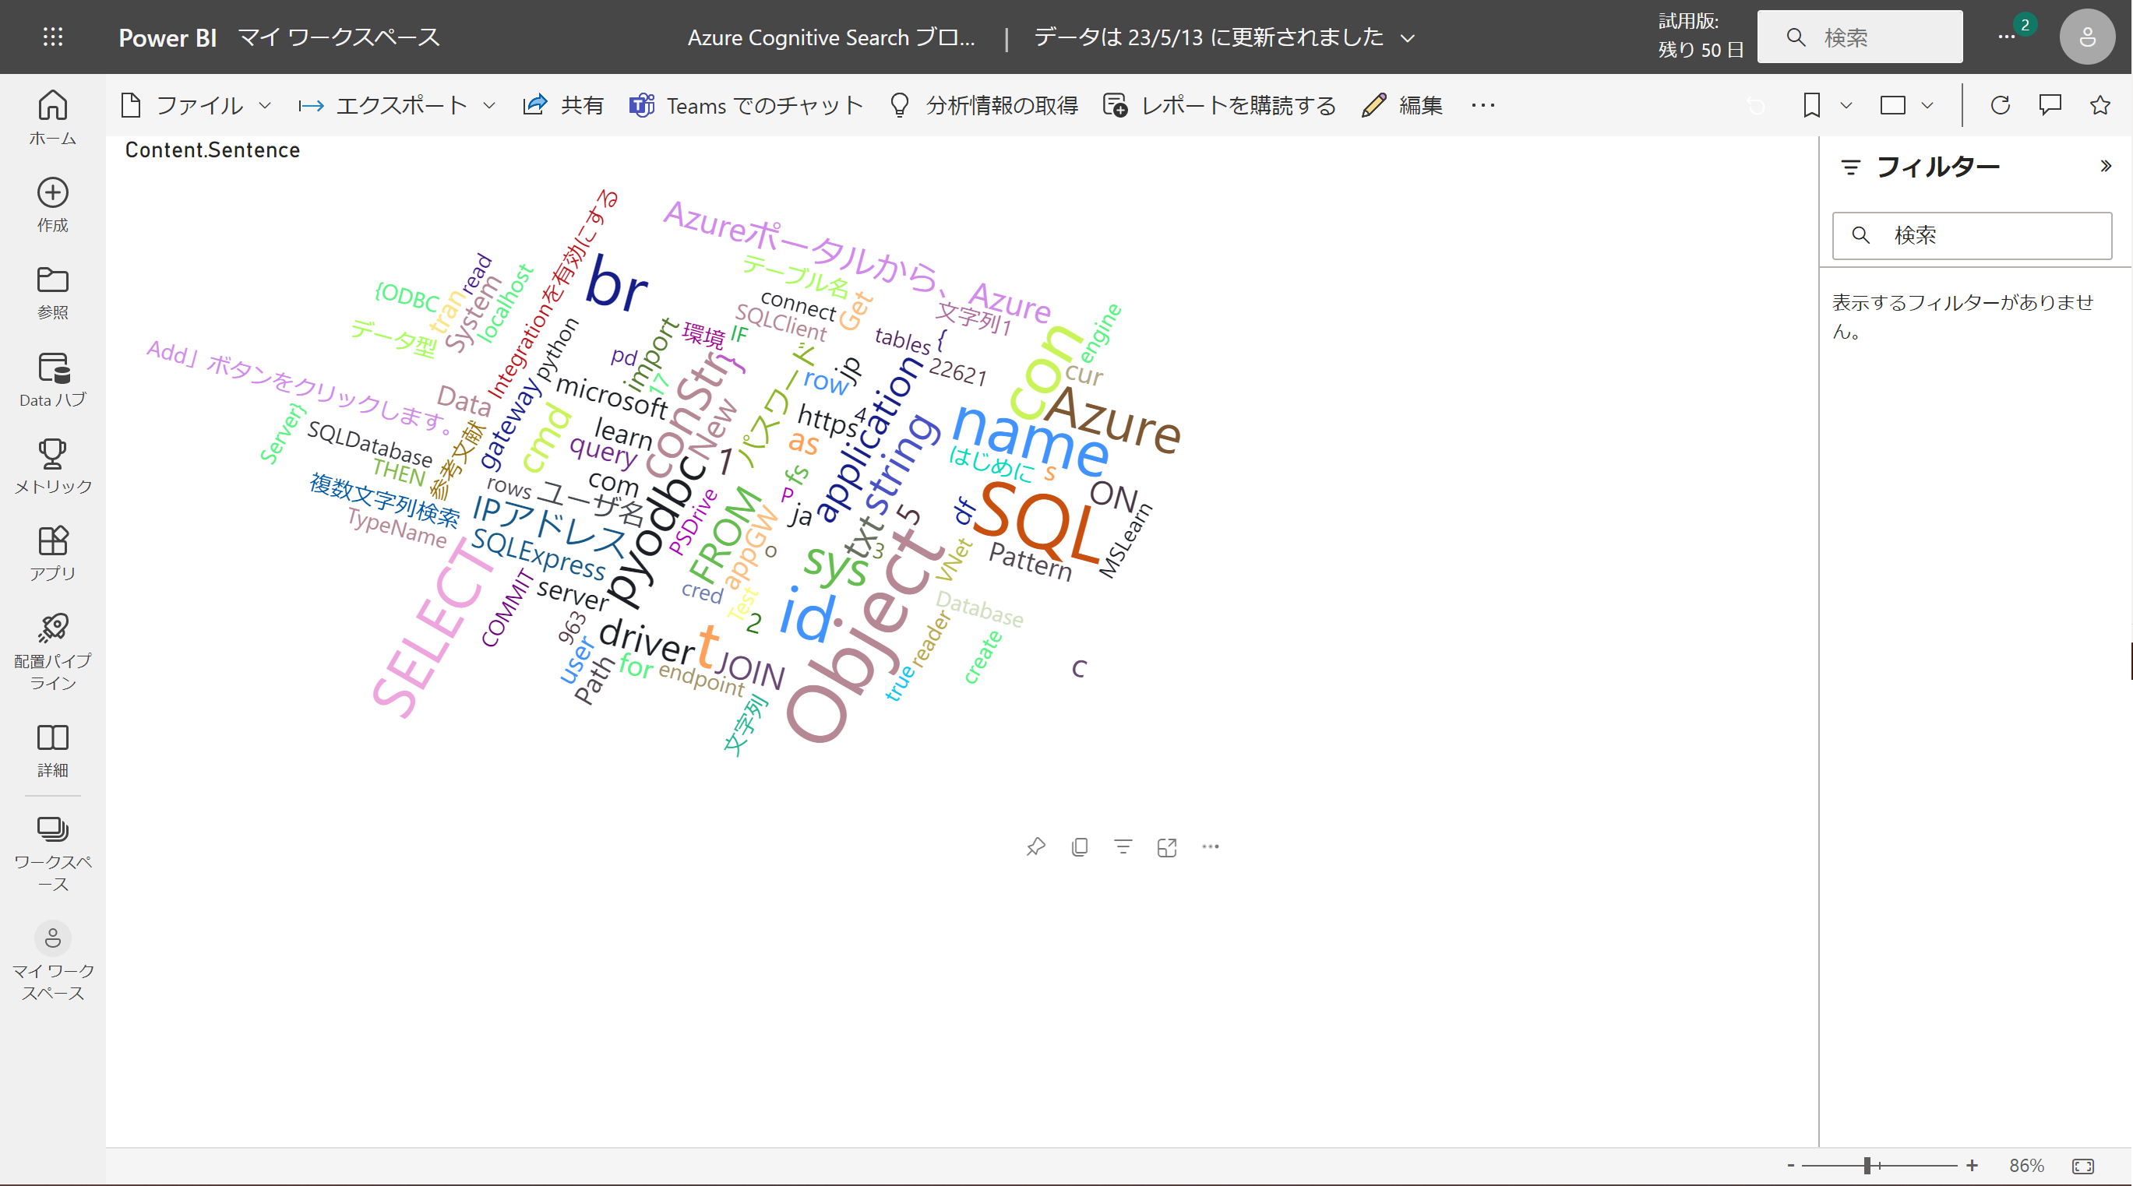The image size is (2133, 1186).
Task: Expand the bookmark dropdown arrow
Action: tap(1846, 105)
